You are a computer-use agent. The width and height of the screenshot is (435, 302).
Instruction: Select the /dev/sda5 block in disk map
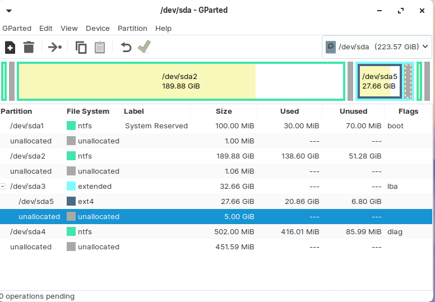(380, 81)
